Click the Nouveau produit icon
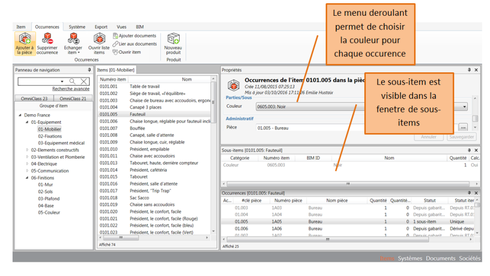This screenshot has width=490, height=276. (173, 39)
